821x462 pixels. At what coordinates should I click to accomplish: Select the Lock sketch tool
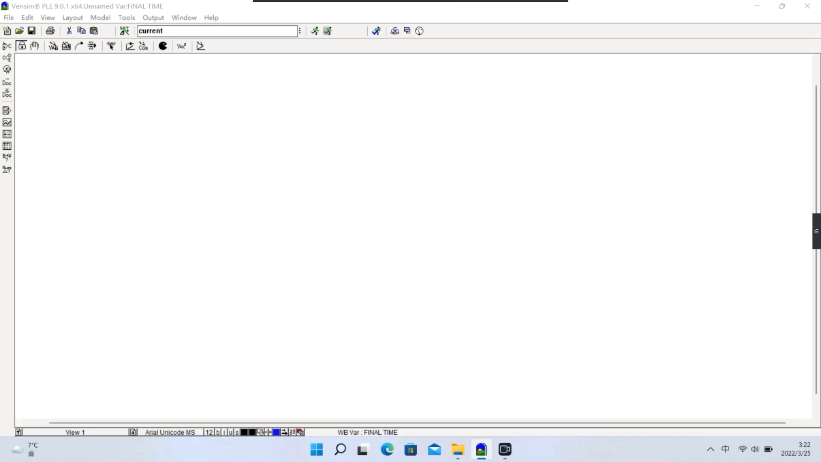[x=22, y=46]
